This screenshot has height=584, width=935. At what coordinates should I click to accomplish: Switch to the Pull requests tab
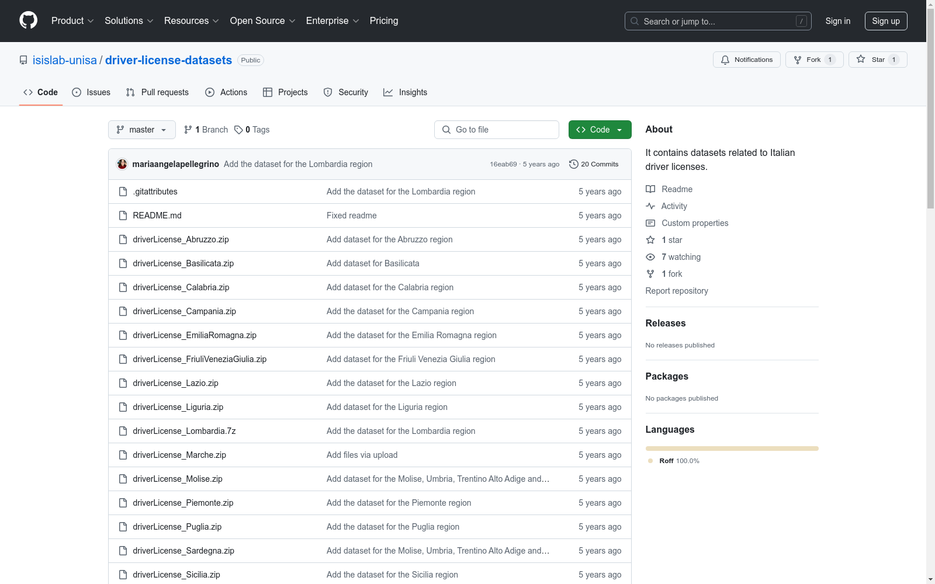[157, 92]
